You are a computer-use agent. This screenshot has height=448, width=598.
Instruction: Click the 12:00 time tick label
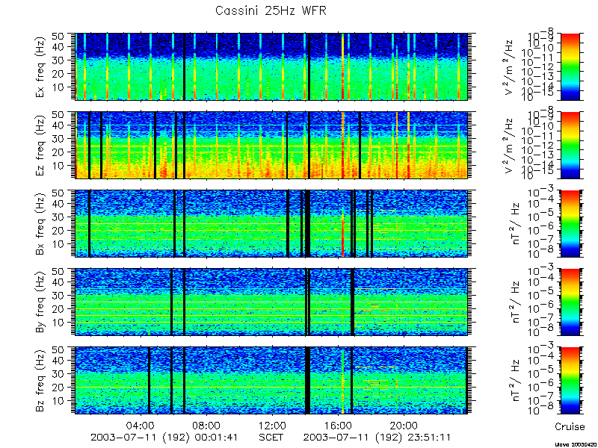271,425
